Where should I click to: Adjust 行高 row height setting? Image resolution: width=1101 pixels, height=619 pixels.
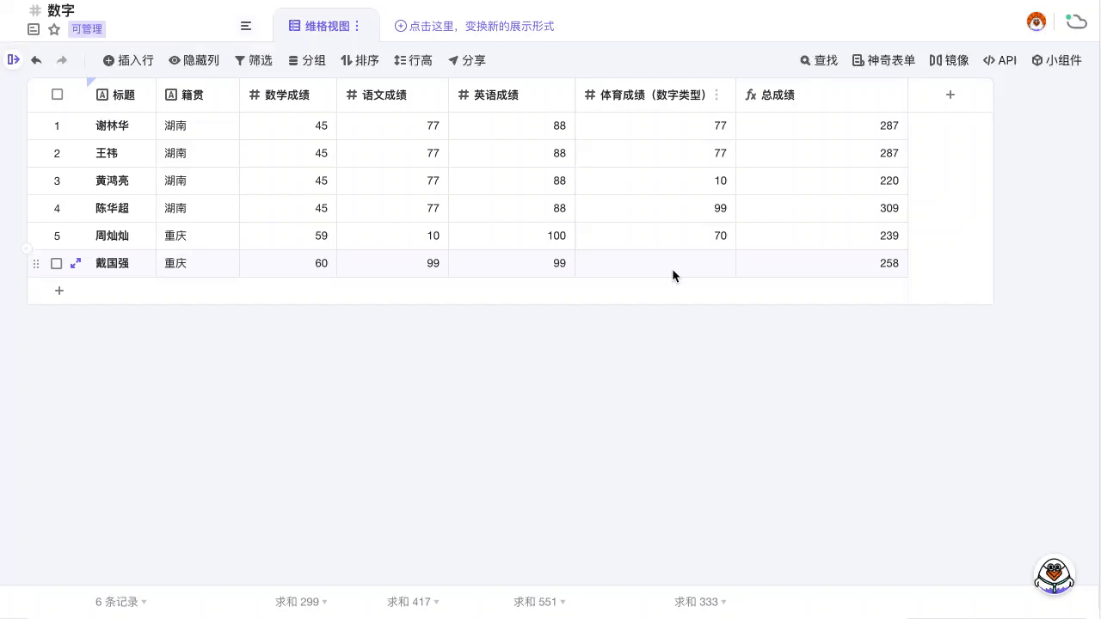413,60
